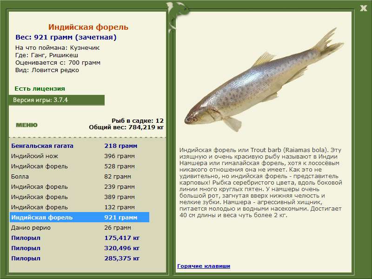Select Индийская форель 132 грамм entry
Image resolution: width=372 pixels, height=279 pixels.
coord(80,207)
